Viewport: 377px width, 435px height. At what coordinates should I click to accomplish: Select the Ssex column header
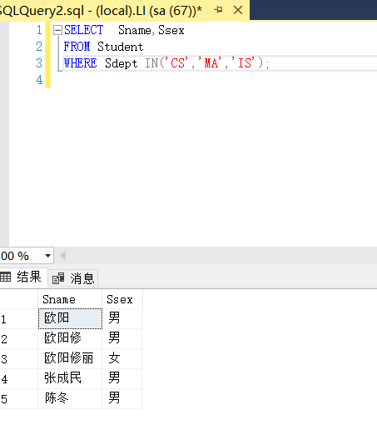tap(122, 299)
